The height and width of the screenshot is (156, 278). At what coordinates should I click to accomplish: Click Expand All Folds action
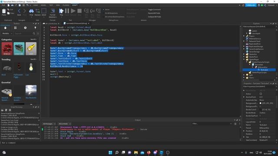[x=154, y=13]
